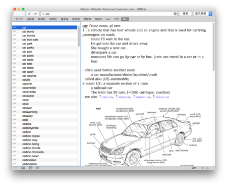227x187 pixels.
Task: Click the car diagram illustration
Action: tap(145, 136)
